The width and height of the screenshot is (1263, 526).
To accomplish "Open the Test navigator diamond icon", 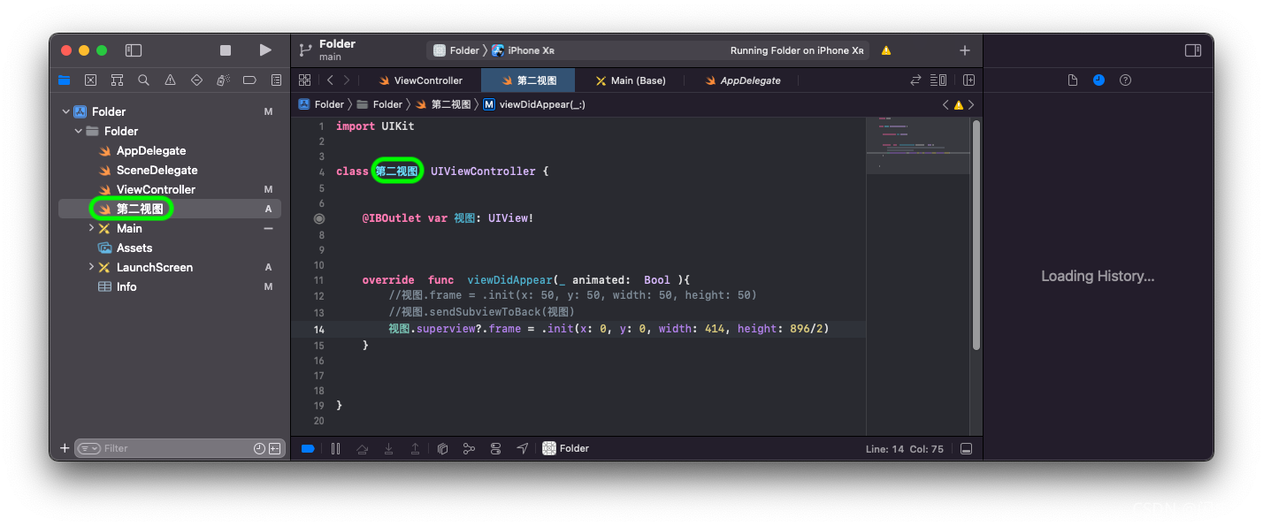I will pyautogui.click(x=196, y=80).
